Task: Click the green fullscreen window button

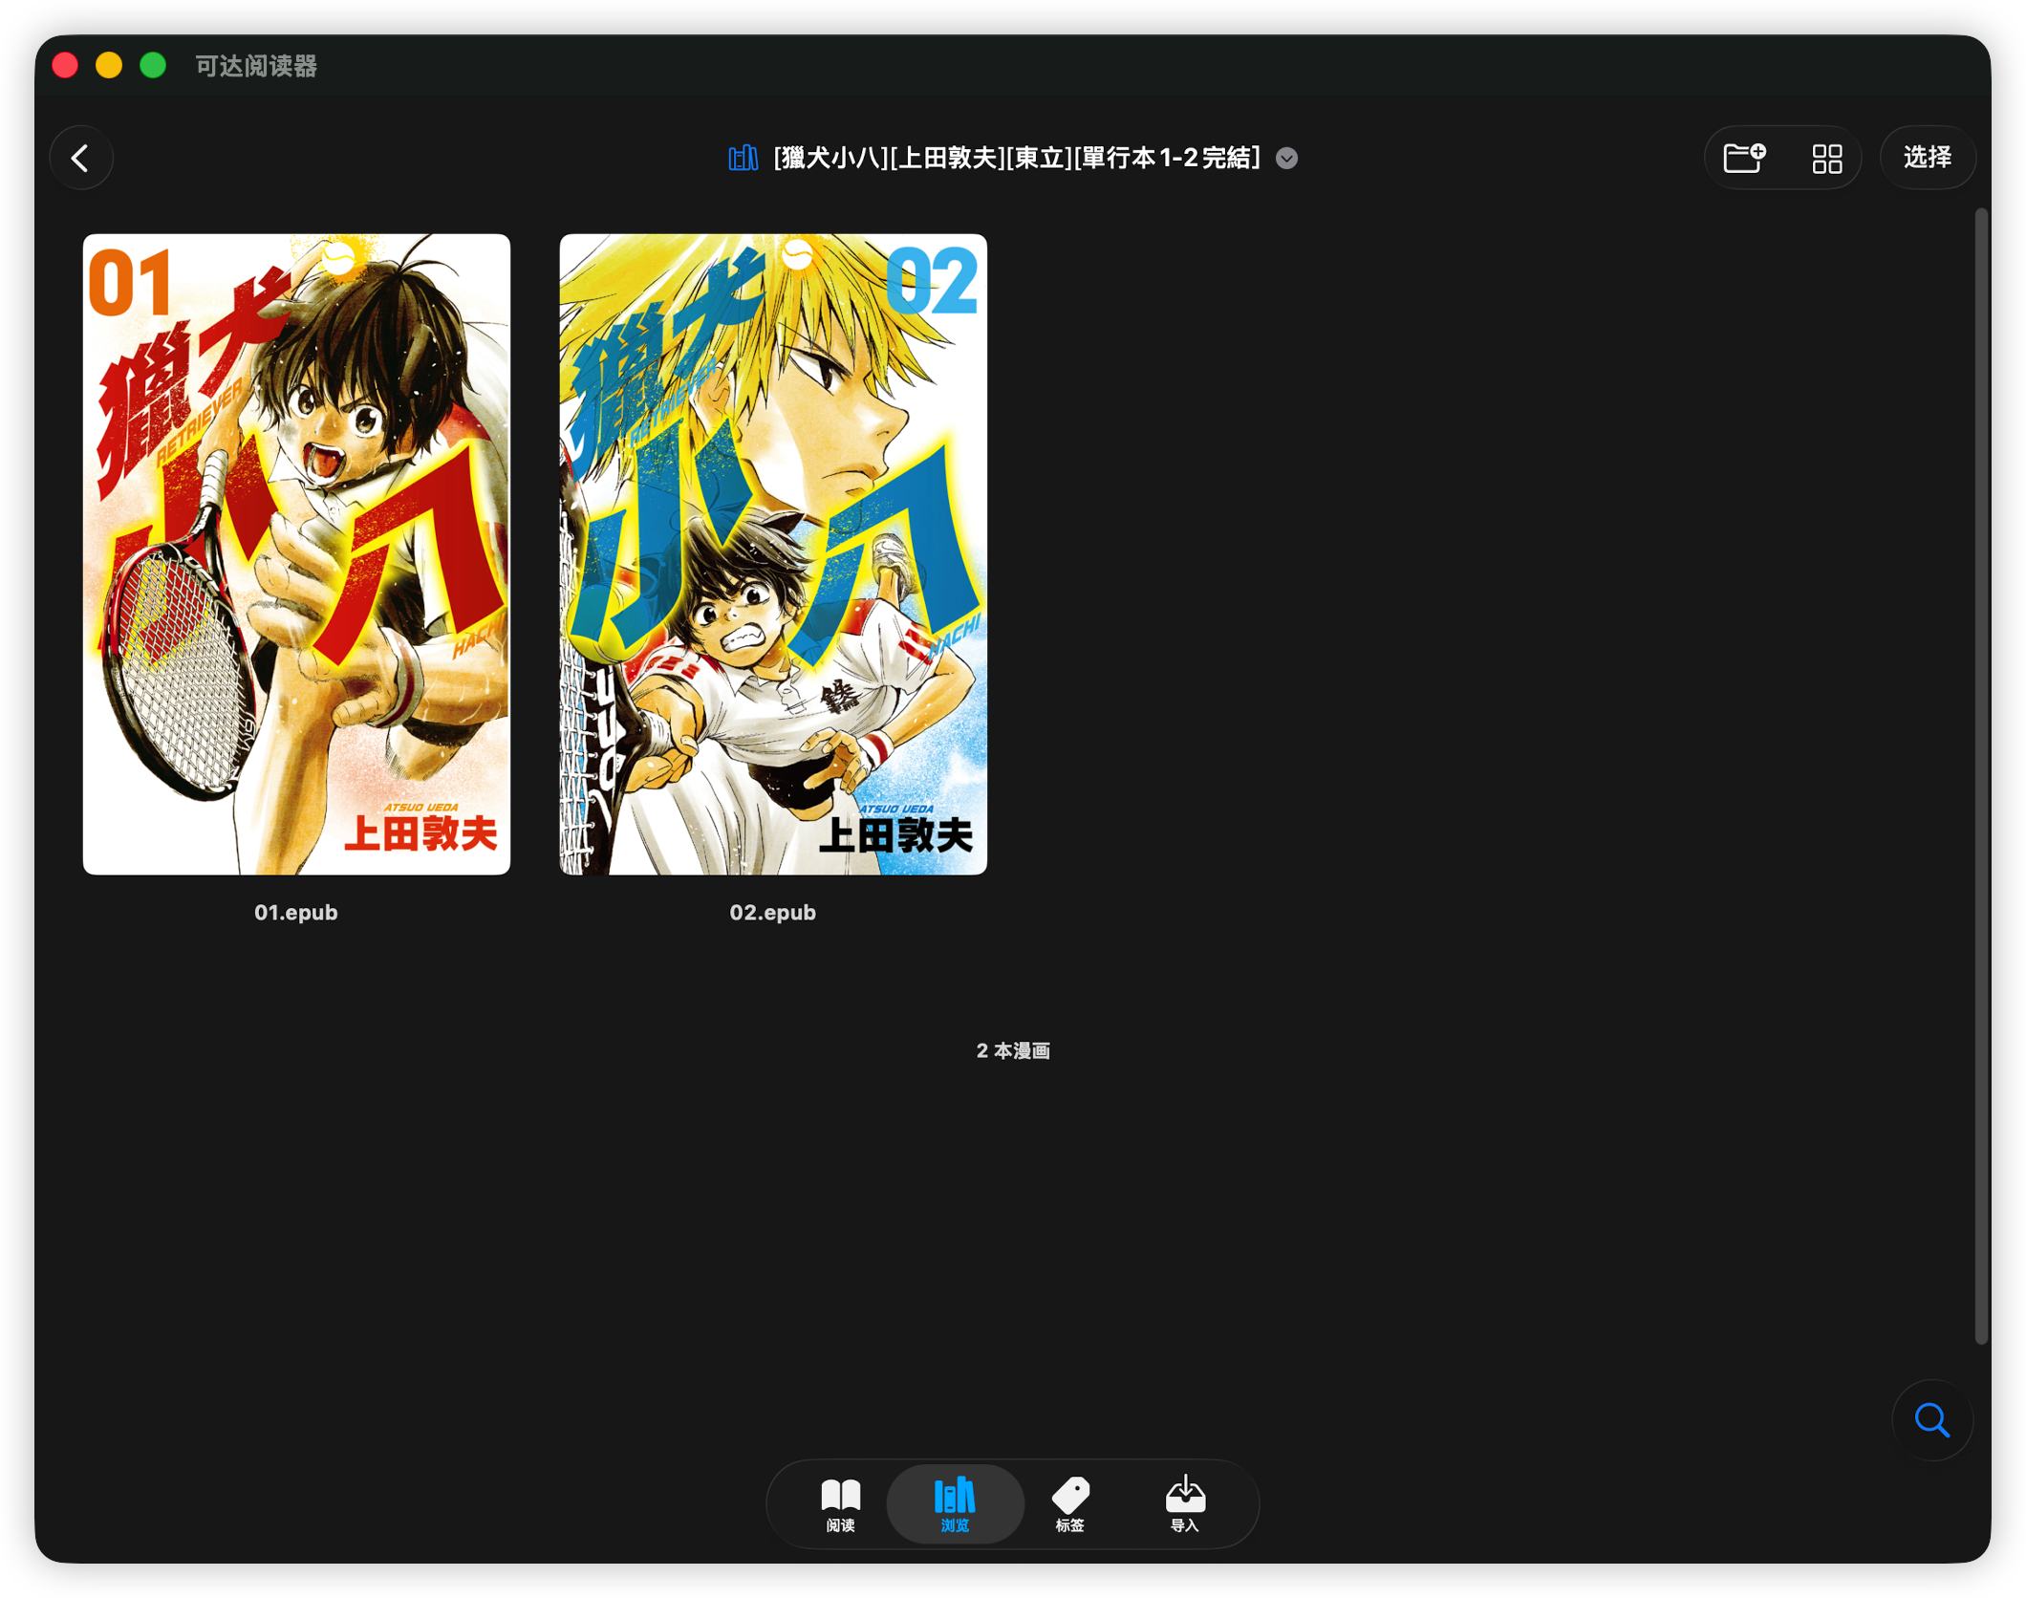Action: coord(153,65)
